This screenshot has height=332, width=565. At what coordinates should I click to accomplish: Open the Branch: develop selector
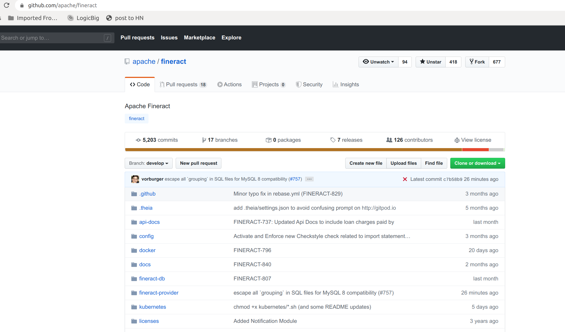149,163
